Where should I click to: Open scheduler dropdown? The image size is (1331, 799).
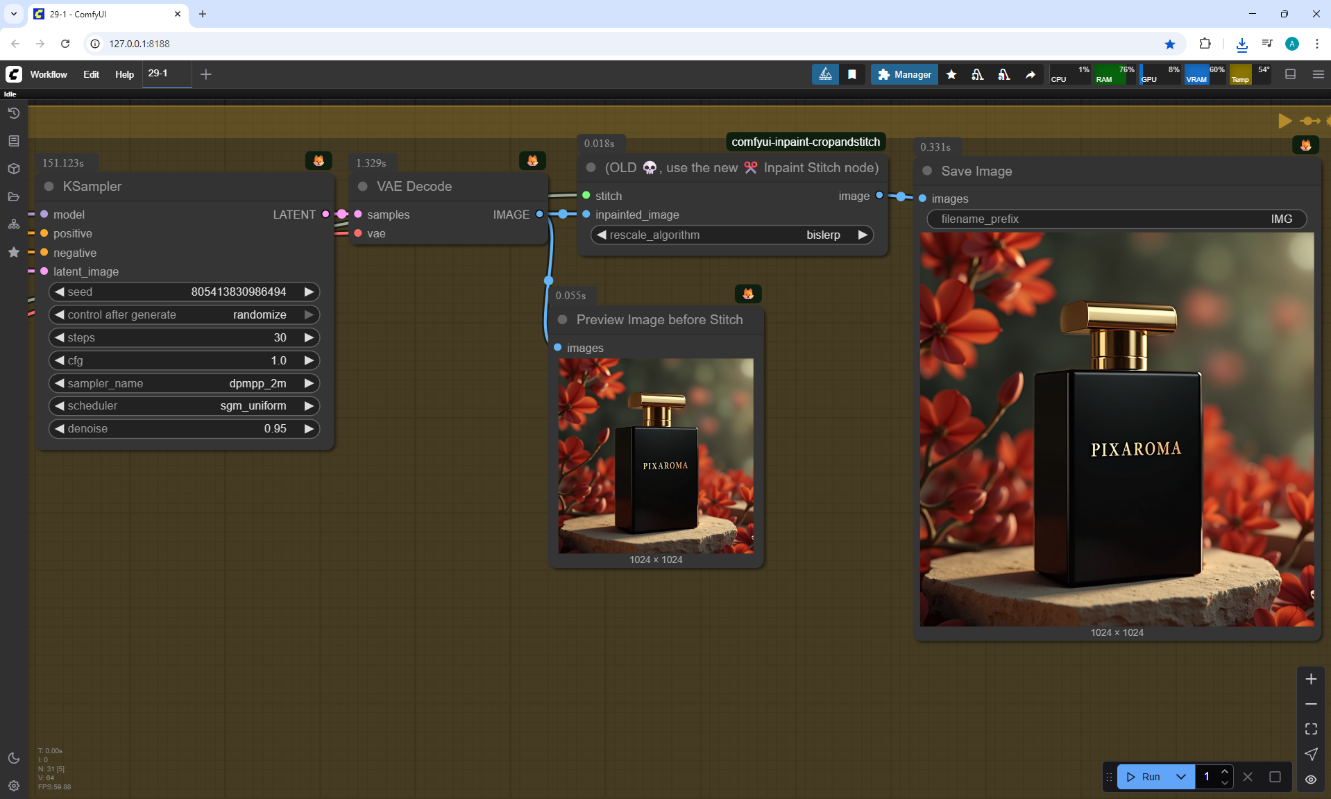[x=184, y=405]
